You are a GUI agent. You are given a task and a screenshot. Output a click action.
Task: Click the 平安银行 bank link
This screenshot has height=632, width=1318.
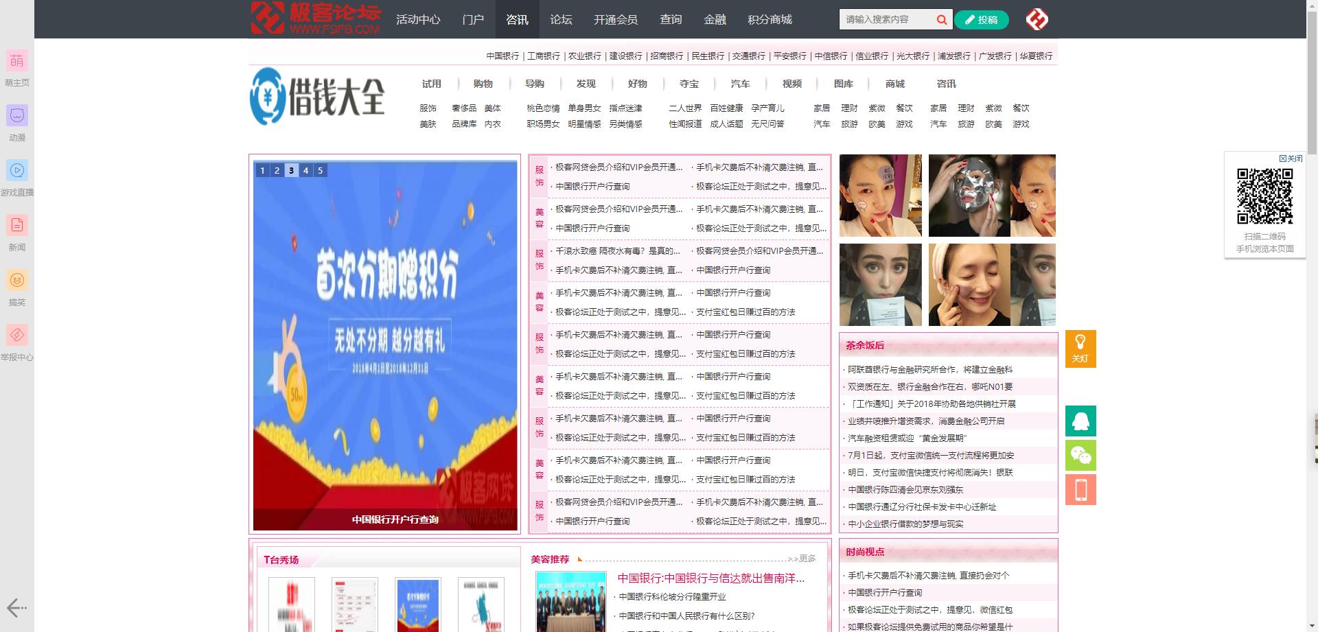click(x=789, y=56)
